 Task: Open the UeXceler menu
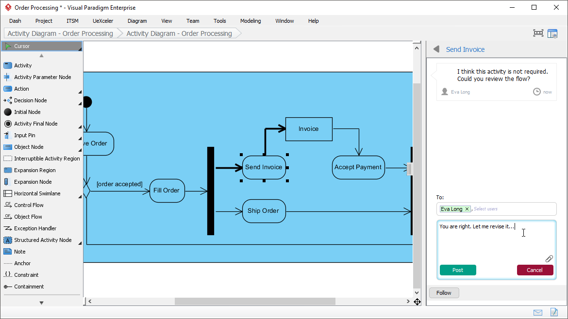(103, 21)
